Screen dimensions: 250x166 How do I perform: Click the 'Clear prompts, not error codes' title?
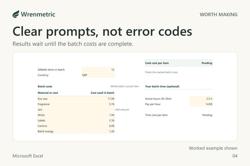[102, 31]
